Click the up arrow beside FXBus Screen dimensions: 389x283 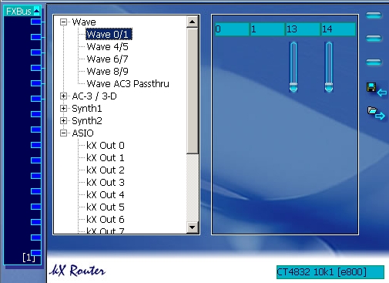[36, 11]
